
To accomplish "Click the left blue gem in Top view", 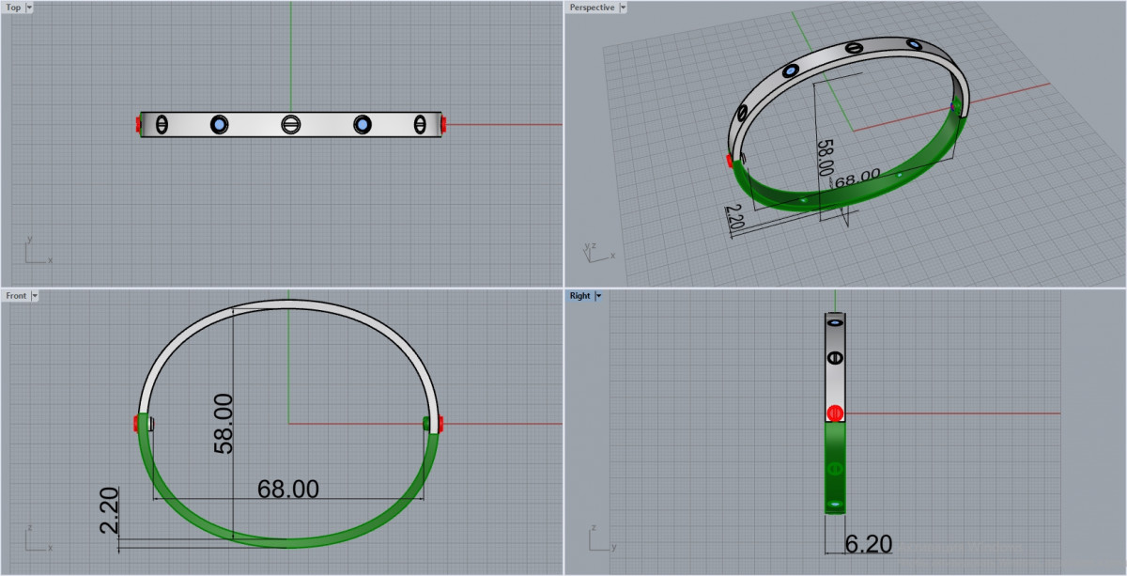I will [x=220, y=124].
